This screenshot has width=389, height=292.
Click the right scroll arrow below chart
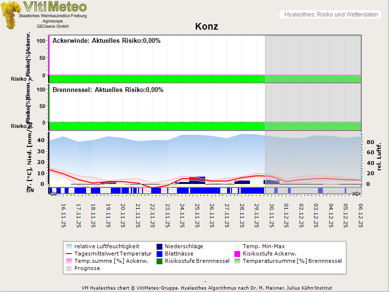click(x=357, y=194)
